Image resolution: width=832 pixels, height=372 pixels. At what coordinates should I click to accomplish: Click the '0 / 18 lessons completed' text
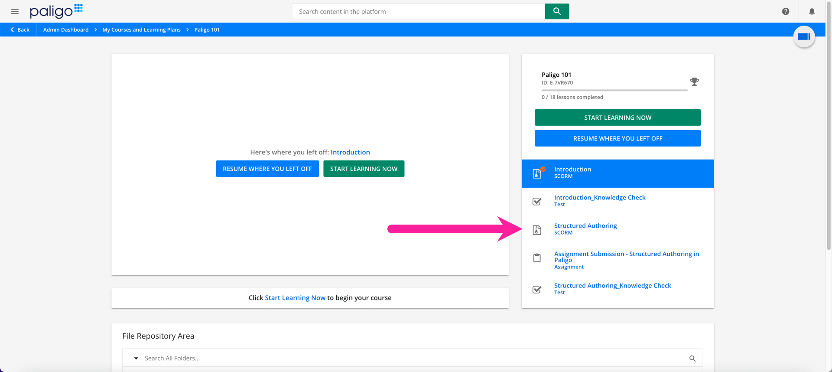point(572,97)
